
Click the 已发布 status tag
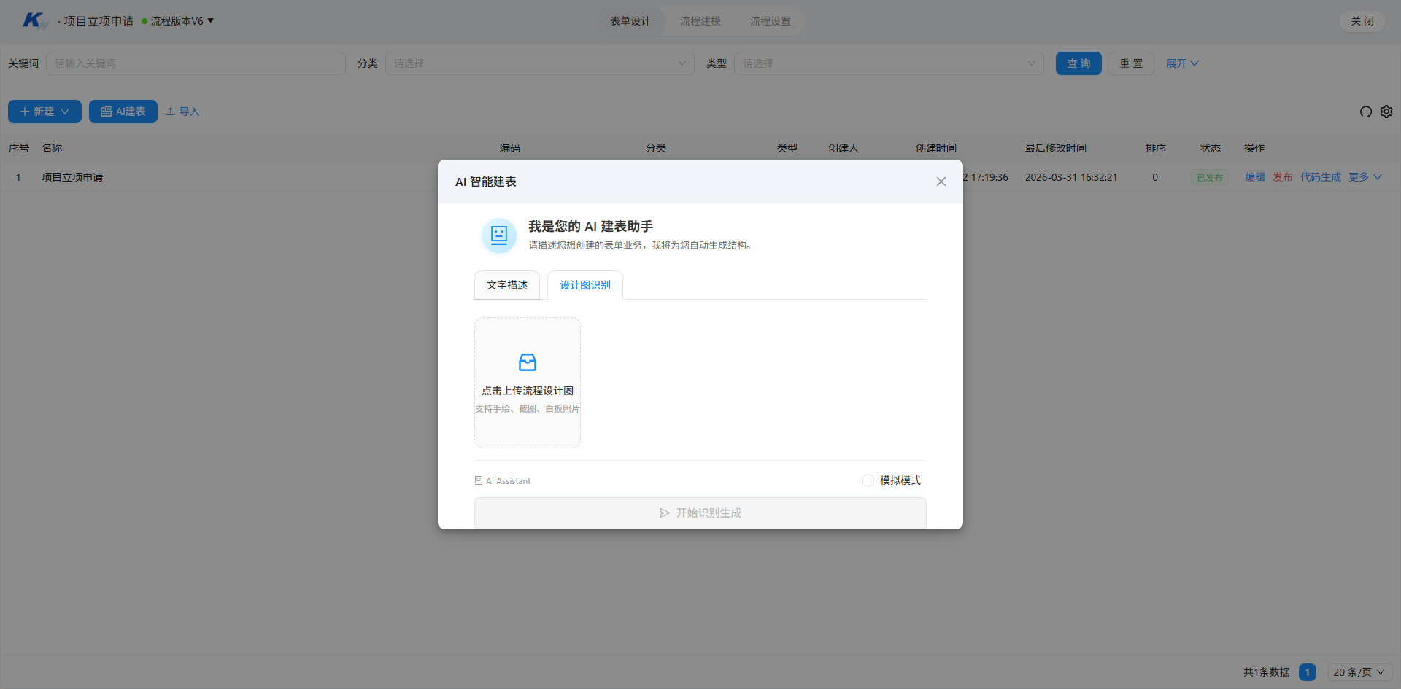(x=1210, y=177)
